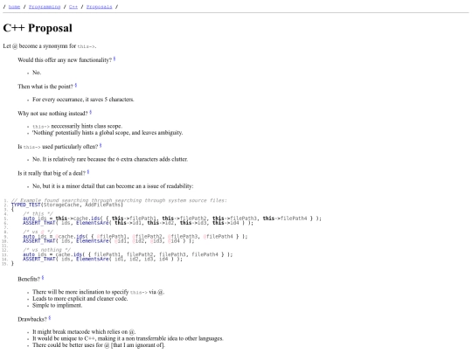The width and height of the screenshot is (472, 354).
Task: Click the anchor beside 'Then what is the point?'
Action: (x=76, y=86)
